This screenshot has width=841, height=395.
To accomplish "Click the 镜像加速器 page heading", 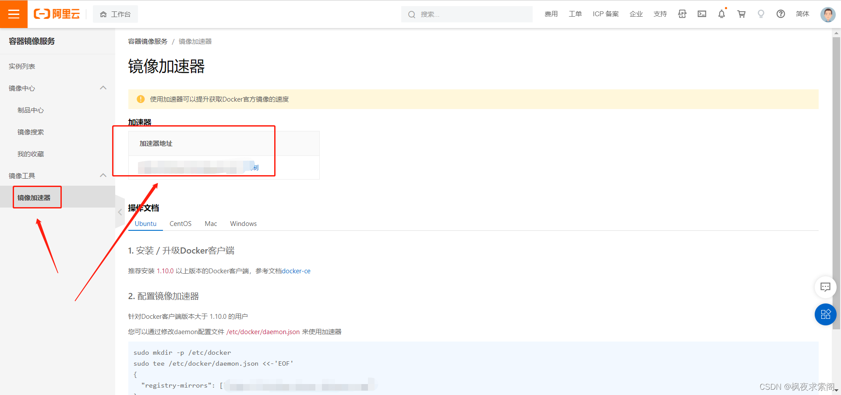I will click(166, 66).
